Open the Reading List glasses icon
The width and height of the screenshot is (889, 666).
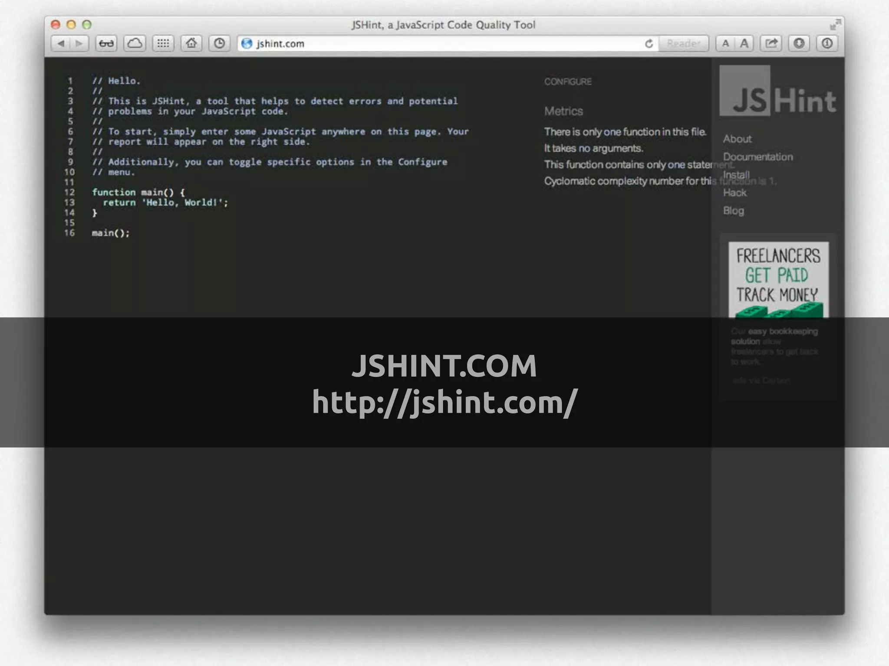click(106, 43)
